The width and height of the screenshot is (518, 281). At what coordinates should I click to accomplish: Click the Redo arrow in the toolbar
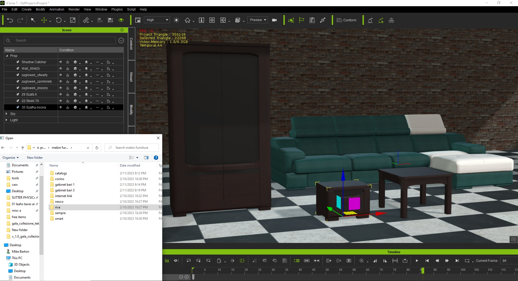click(20, 20)
